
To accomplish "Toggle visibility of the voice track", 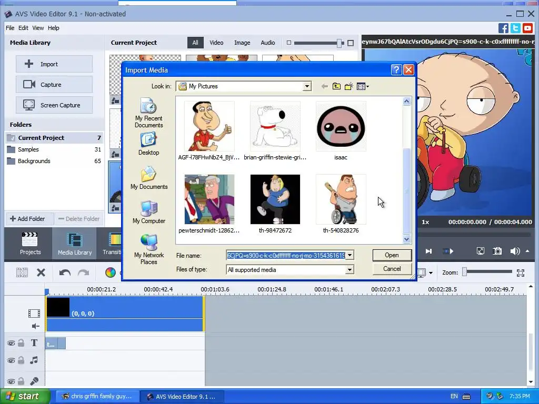I will point(11,381).
